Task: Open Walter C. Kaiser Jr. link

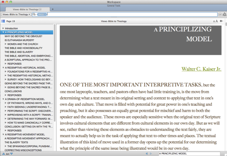Action: tap(201, 69)
